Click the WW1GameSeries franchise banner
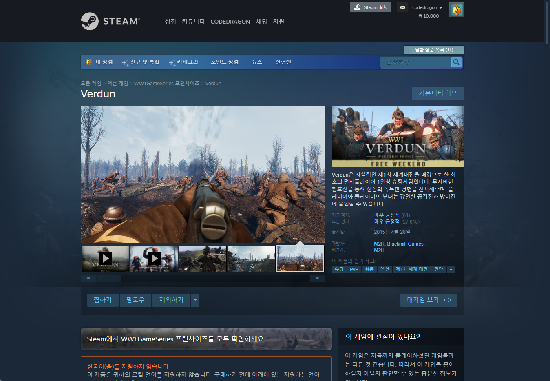550x381 pixels. [x=206, y=339]
